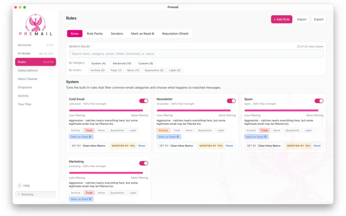Filter by Quarantine (0) action
346x216 pixels.
pyautogui.click(x=154, y=70)
